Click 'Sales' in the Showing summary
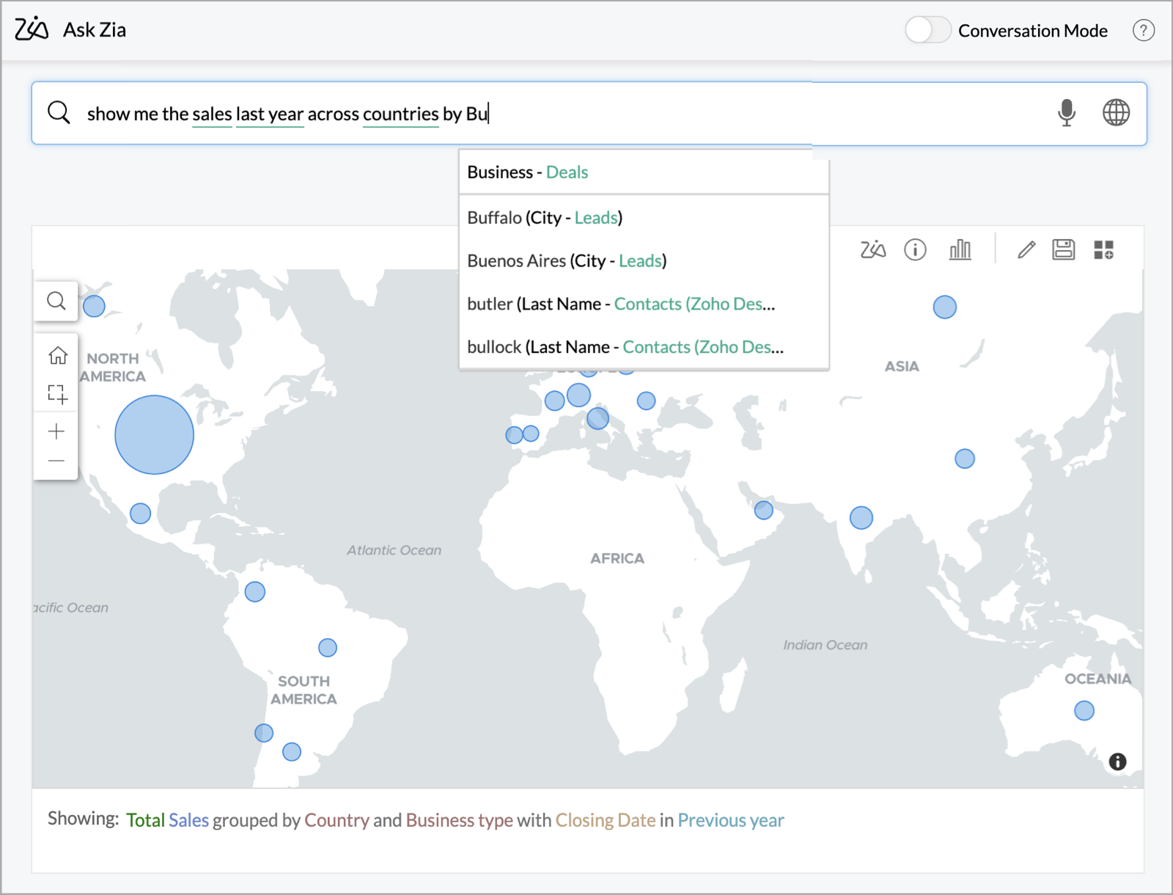 [x=188, y=820]
